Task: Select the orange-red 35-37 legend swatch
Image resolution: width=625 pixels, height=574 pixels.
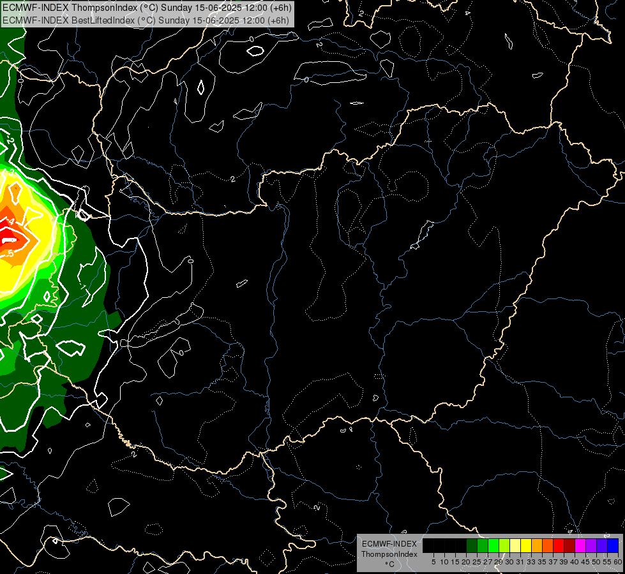Action: click(548, 546)
